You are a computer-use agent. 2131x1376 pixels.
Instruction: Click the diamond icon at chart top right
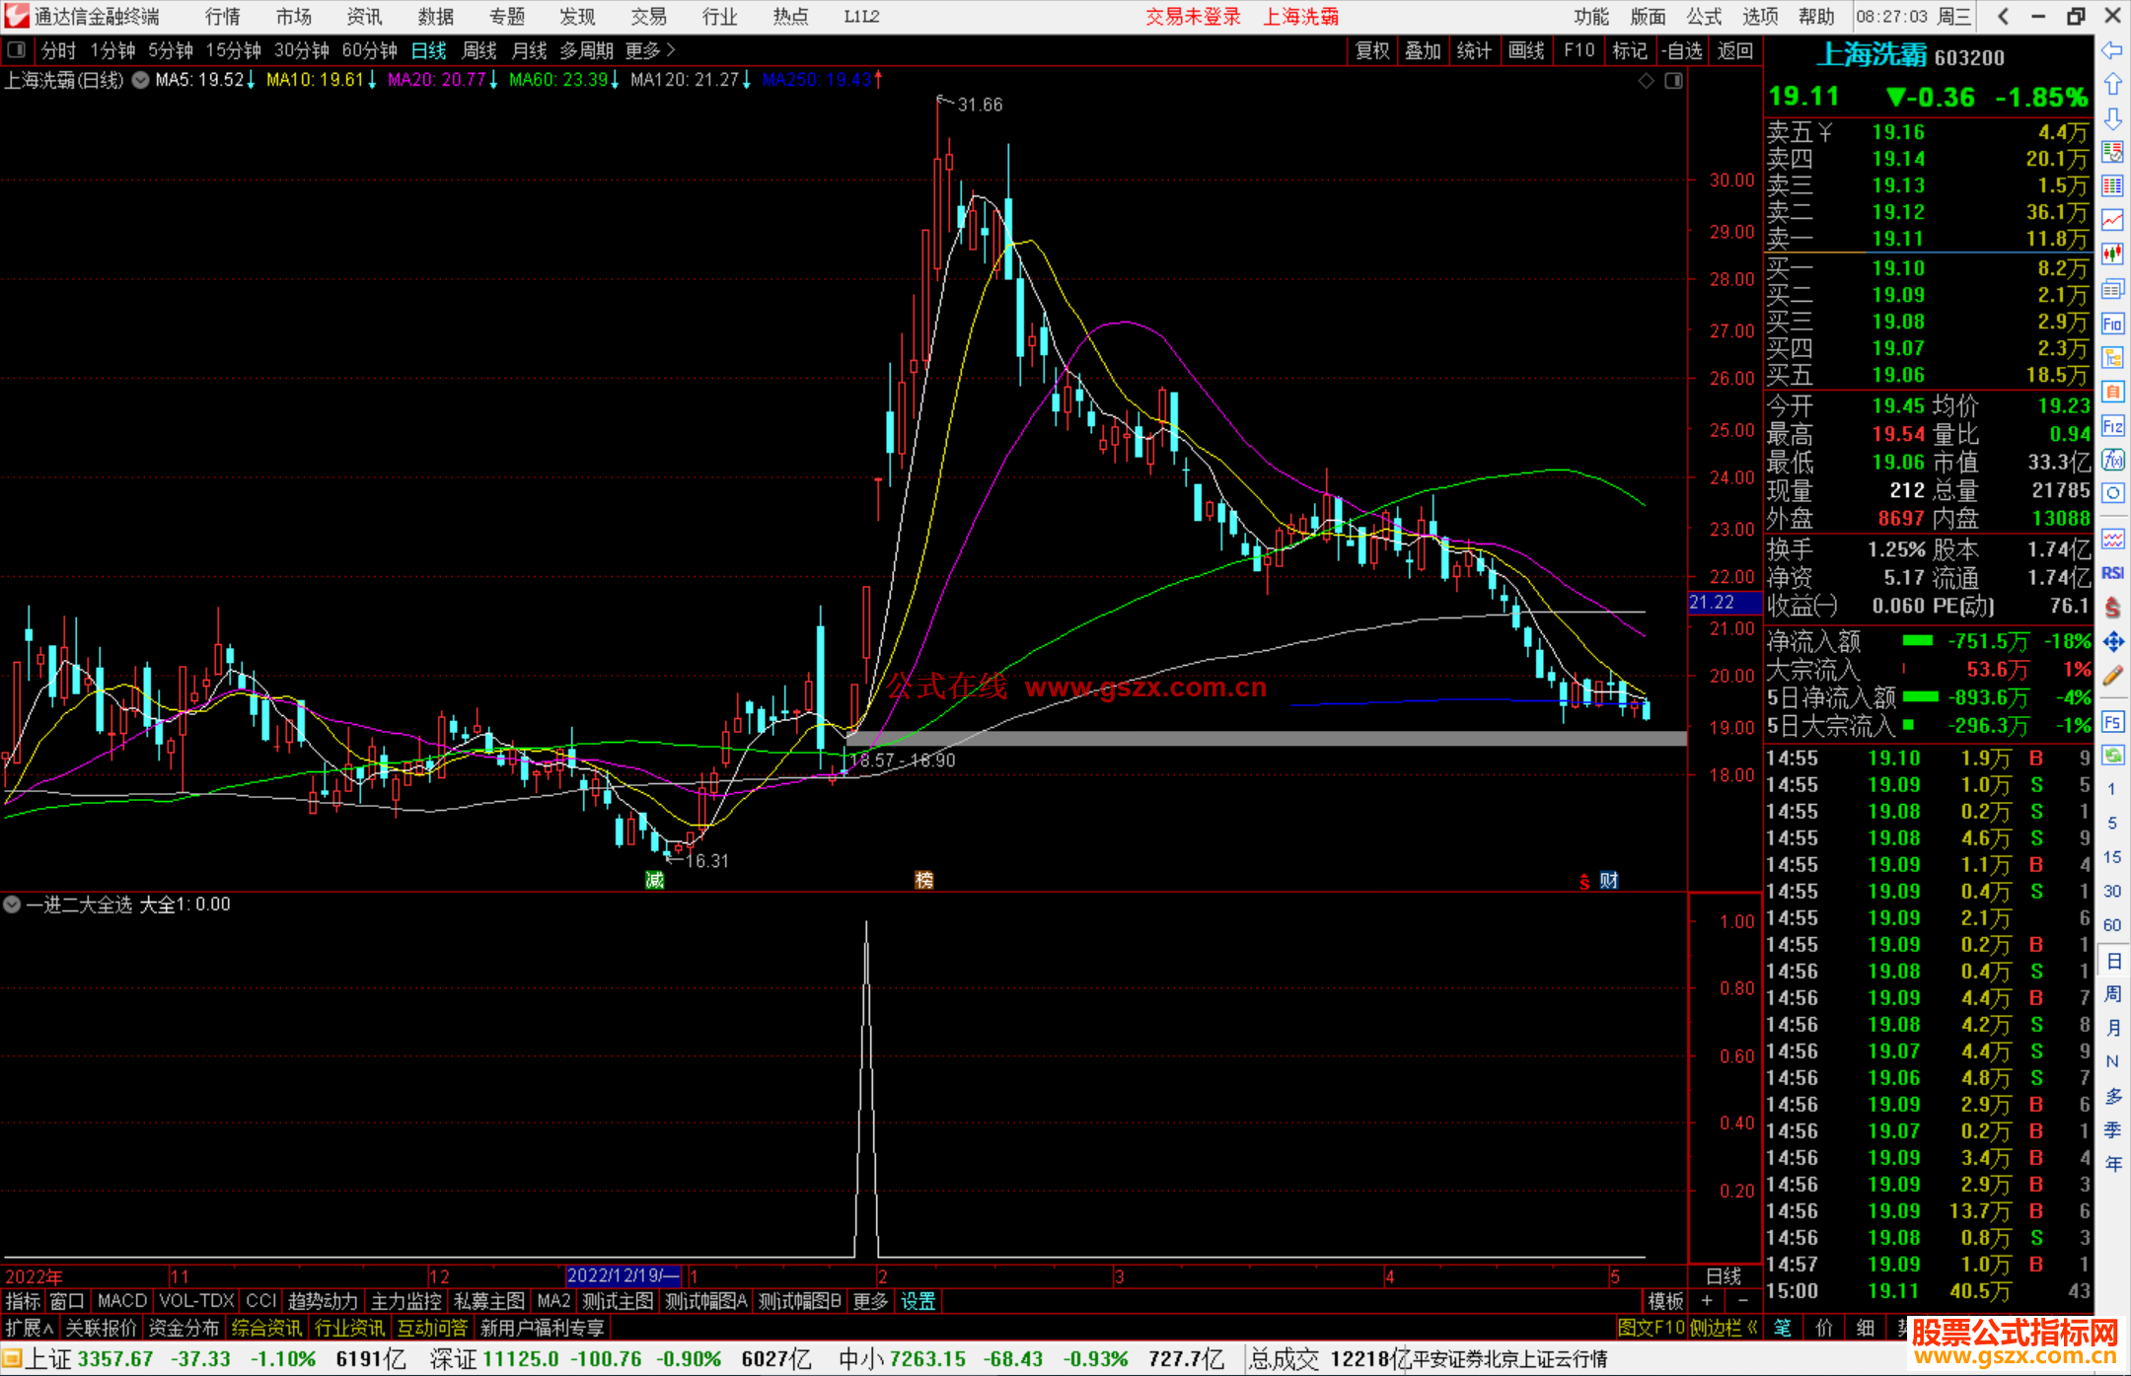(1646, 81)
